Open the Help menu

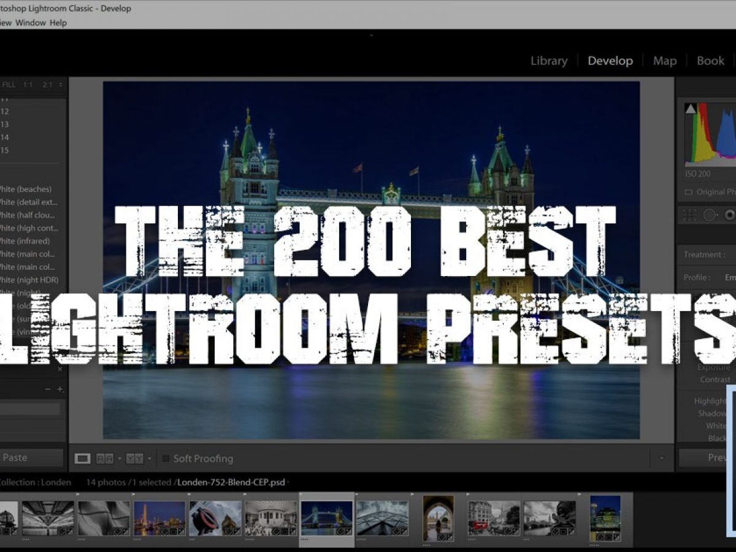point(58,23)
